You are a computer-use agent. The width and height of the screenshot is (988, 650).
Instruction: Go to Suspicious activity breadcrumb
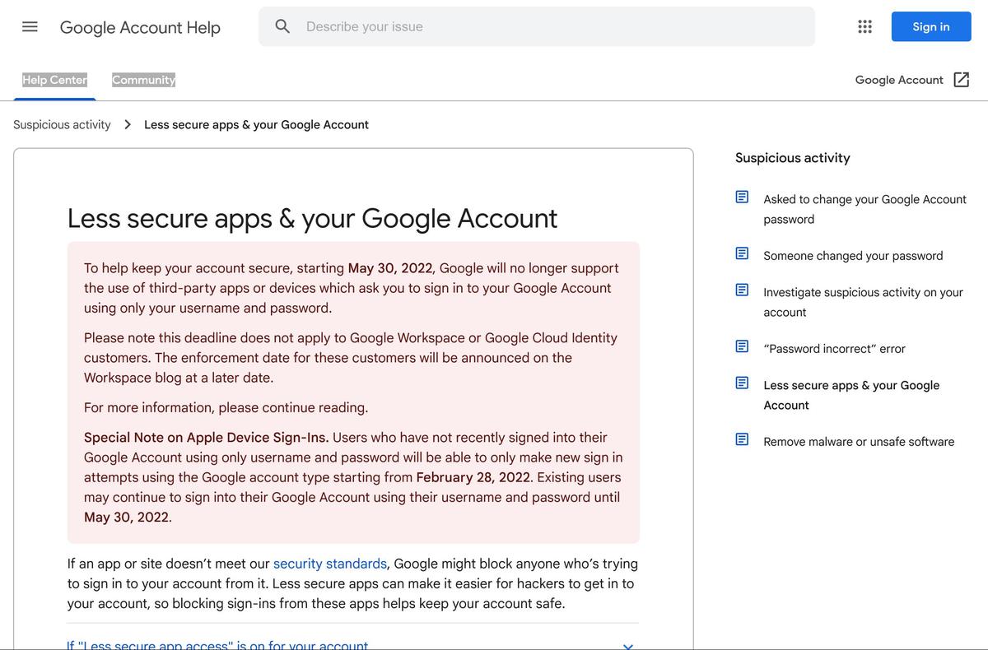[x=62, y=124]
